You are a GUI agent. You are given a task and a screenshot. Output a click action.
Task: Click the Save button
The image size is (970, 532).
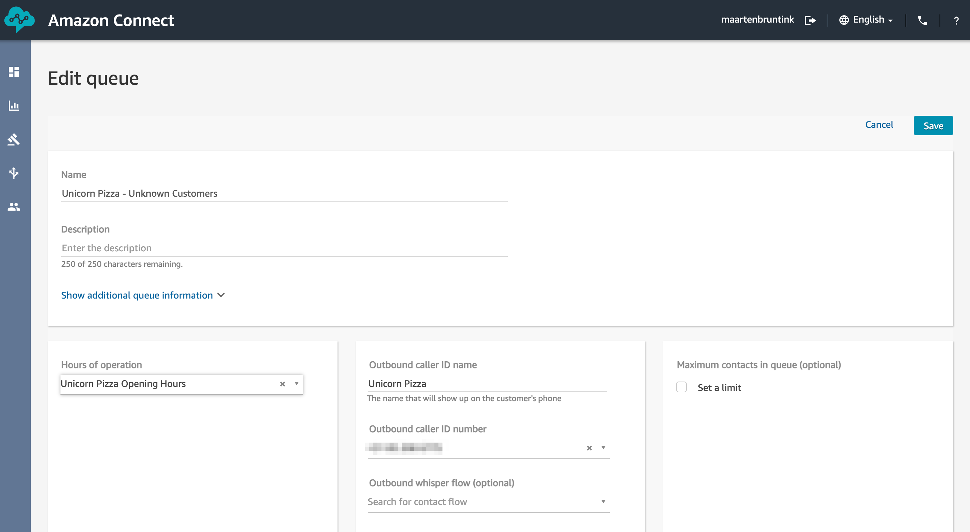pyautogui.click(x=933, y=125)
